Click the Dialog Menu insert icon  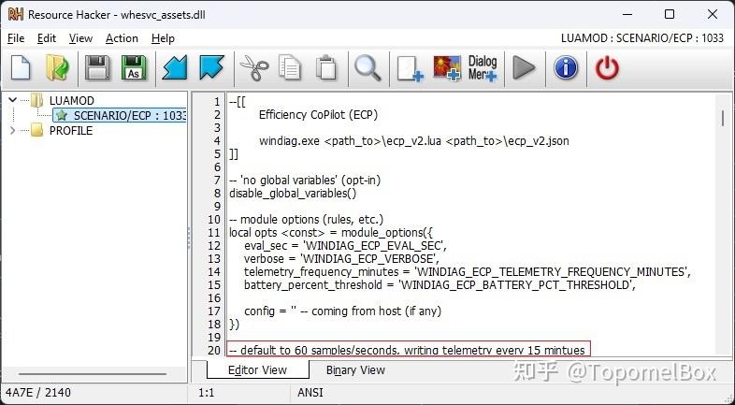pos(483,68)
